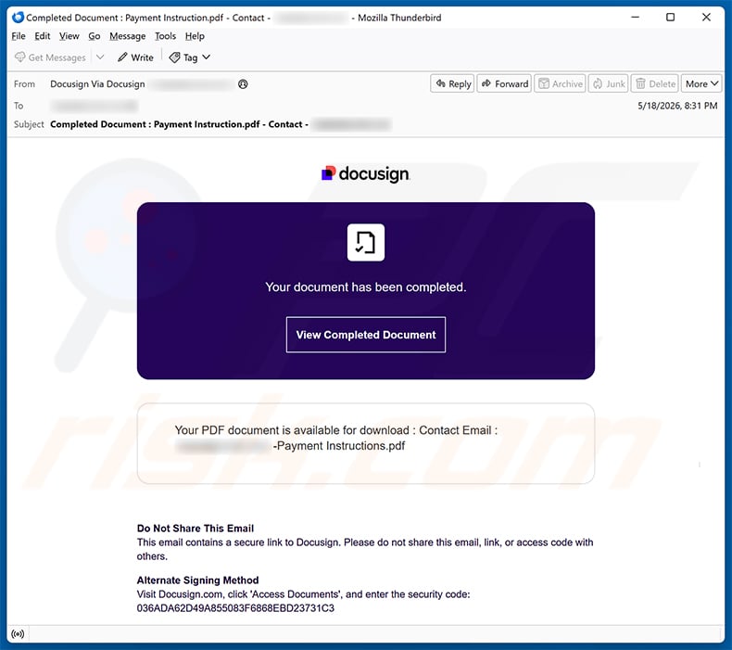The height and width of the screenshot is (650, 732).
Task: Click 'Your document has been completed.' text
Action: tap(365, 287)
